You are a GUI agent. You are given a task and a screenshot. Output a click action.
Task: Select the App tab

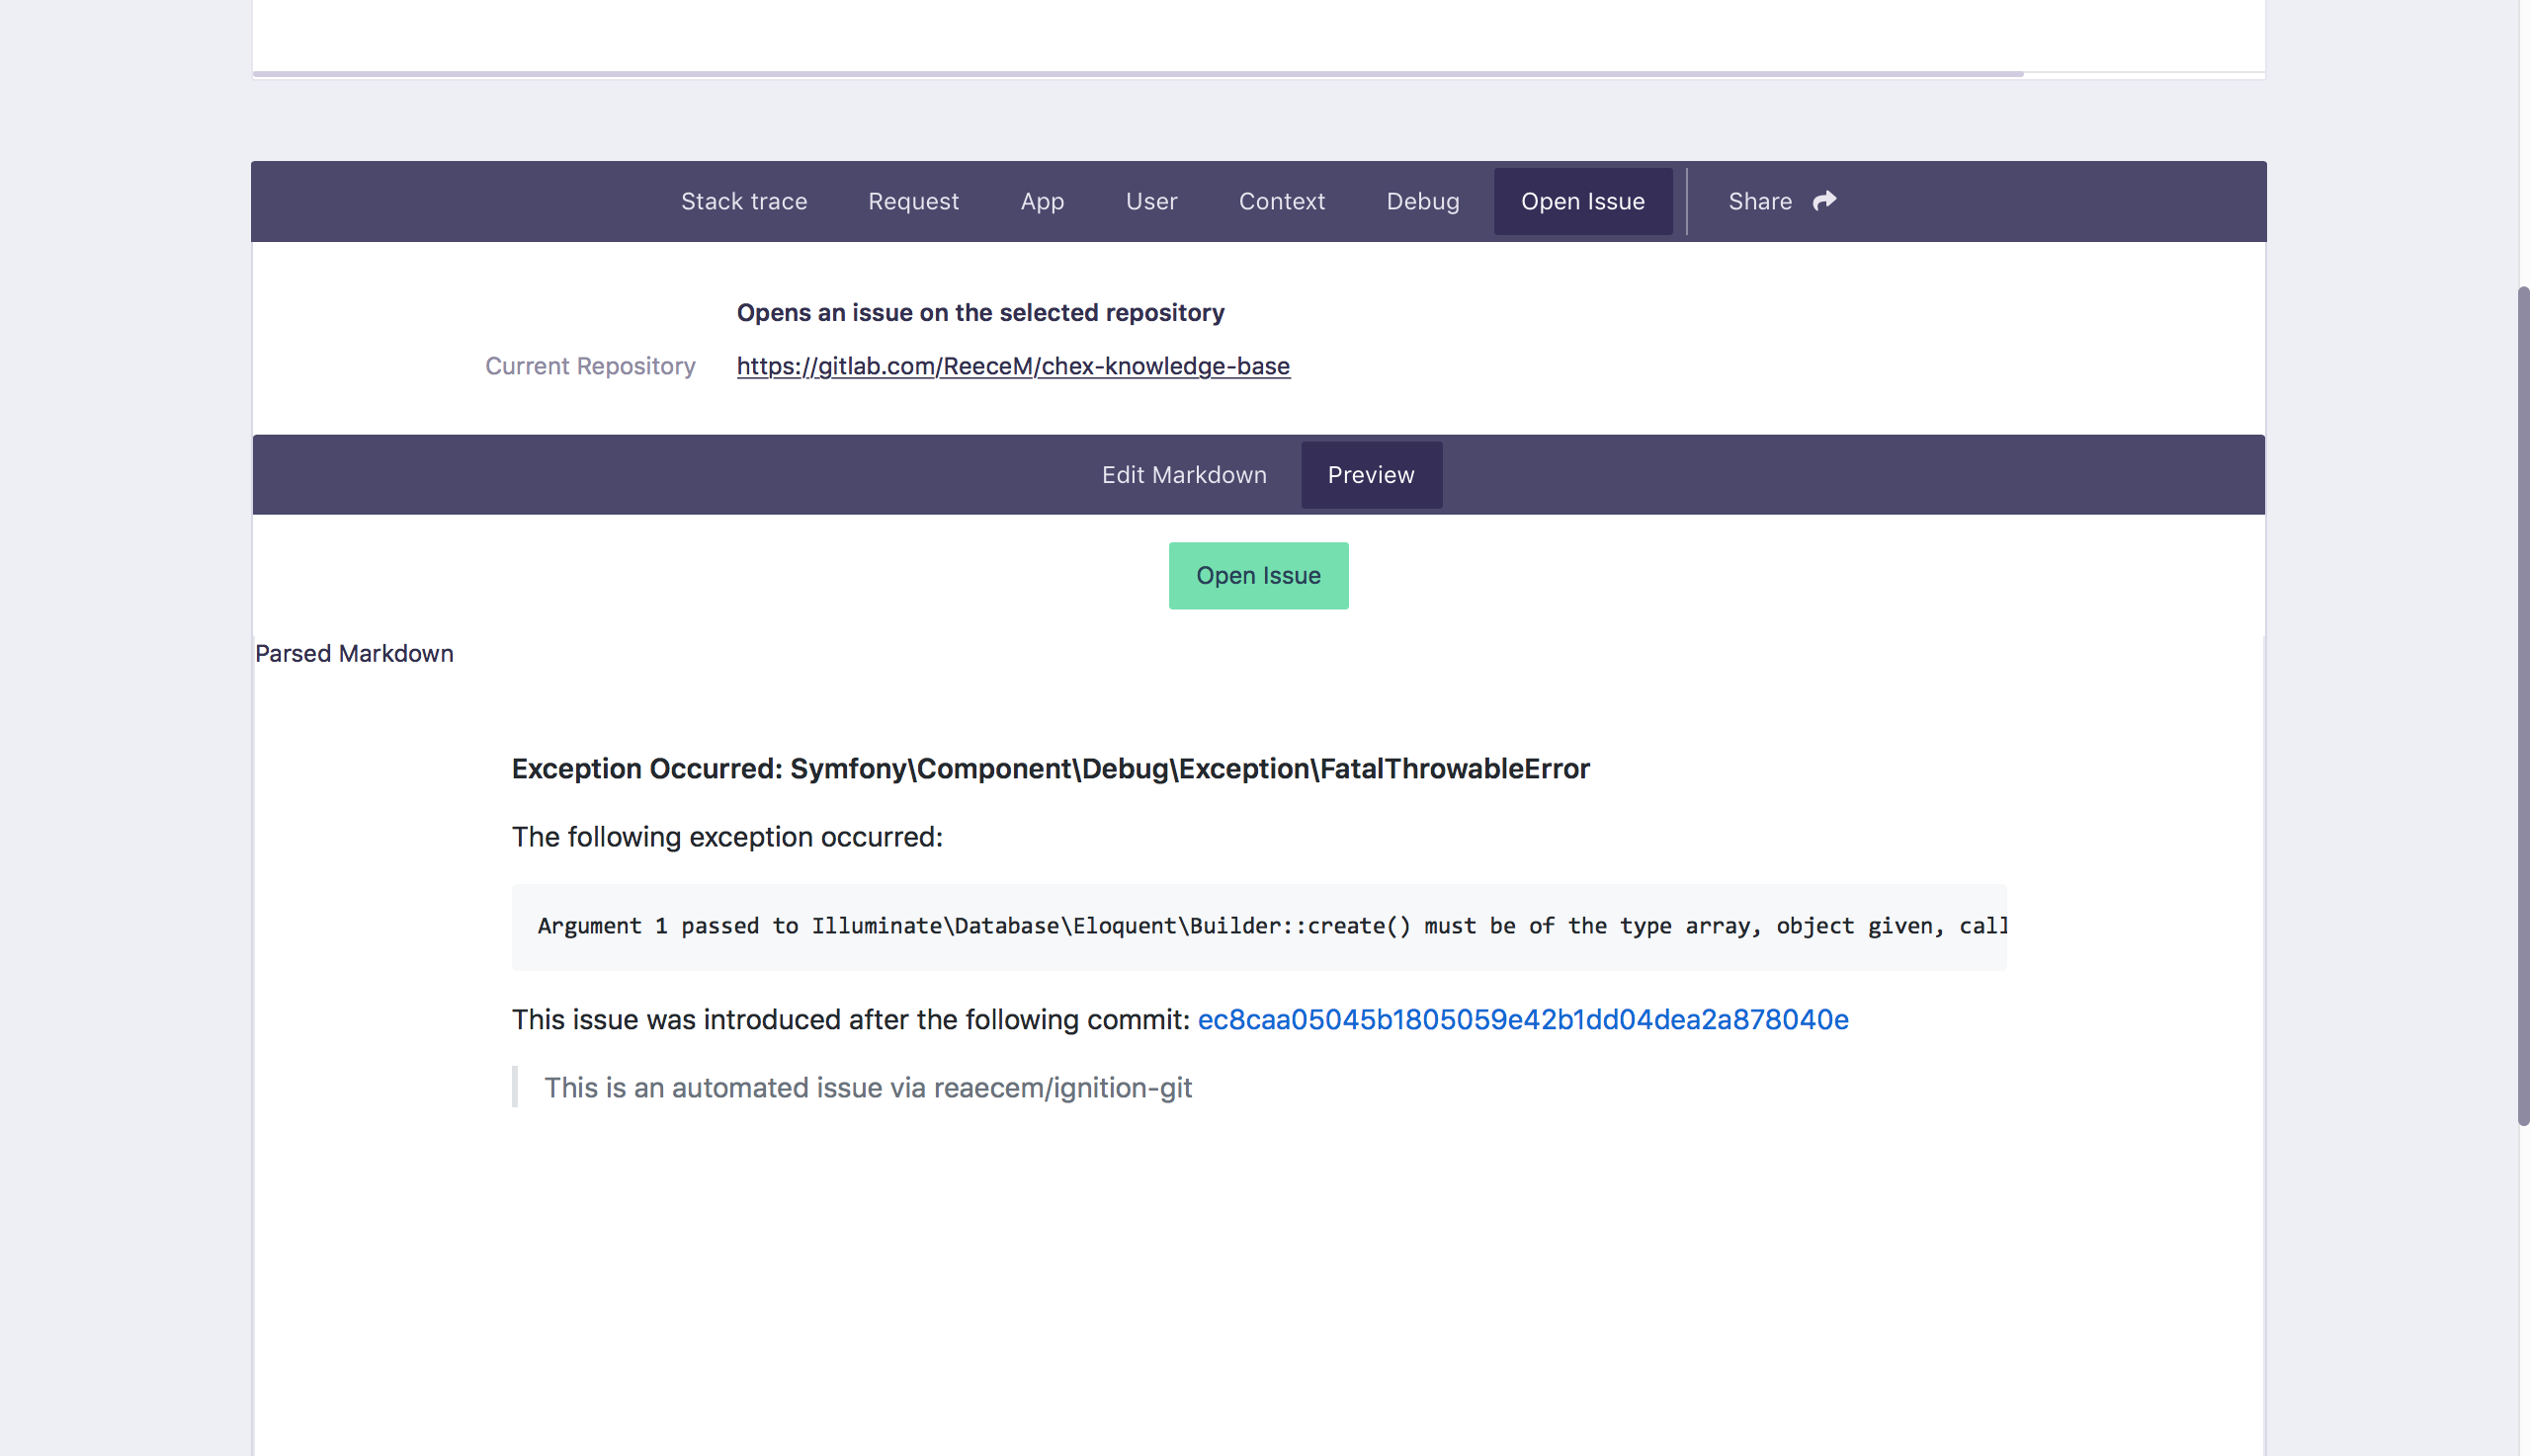1042,201
